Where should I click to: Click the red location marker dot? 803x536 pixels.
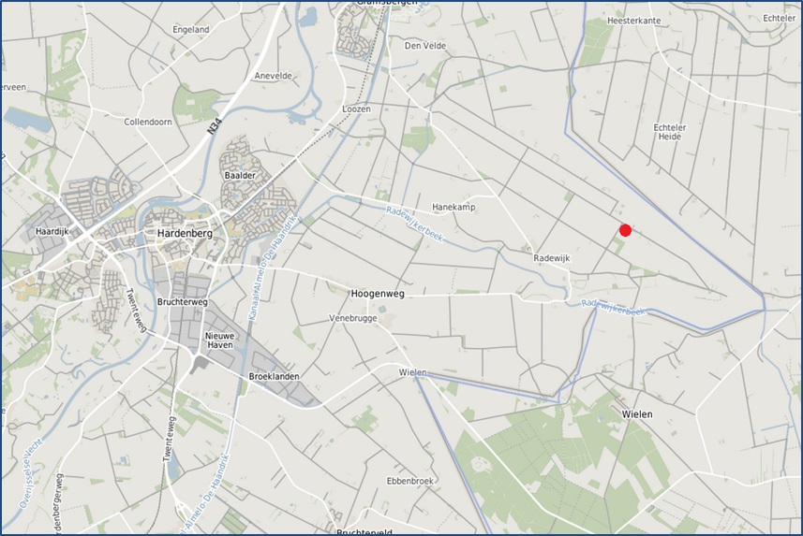coord(625,230)
